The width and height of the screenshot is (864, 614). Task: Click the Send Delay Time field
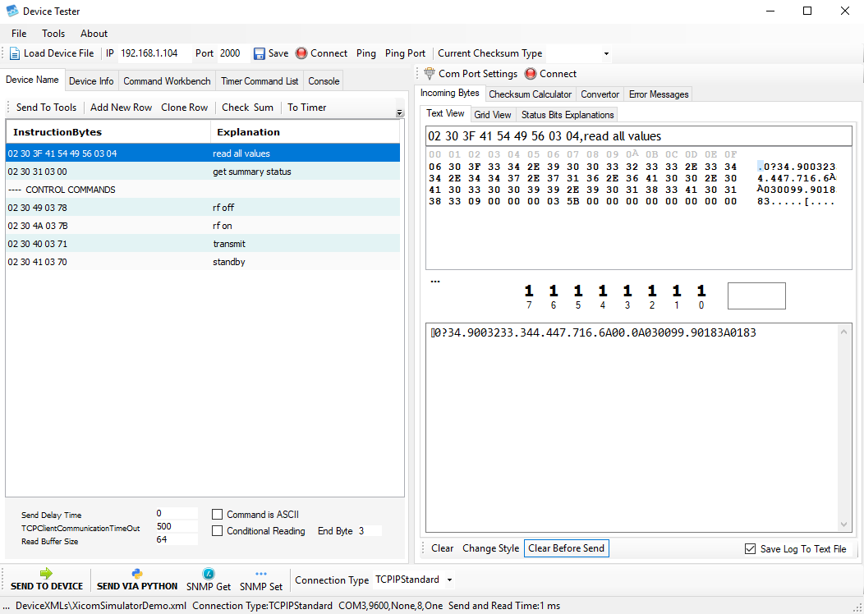[177, 513]
